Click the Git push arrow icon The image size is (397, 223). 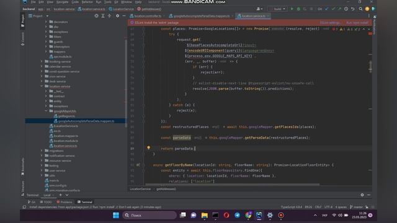pyautogui.click(x=339, y=9)
